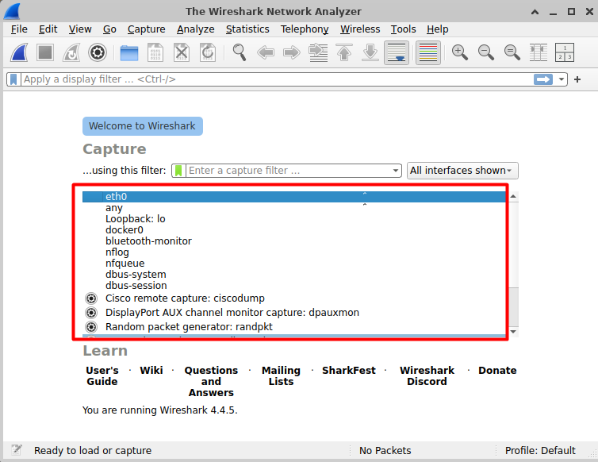Open the SharkFest link
The height and width of the screenshot is (462, 598).
click(x=349, y=371)
